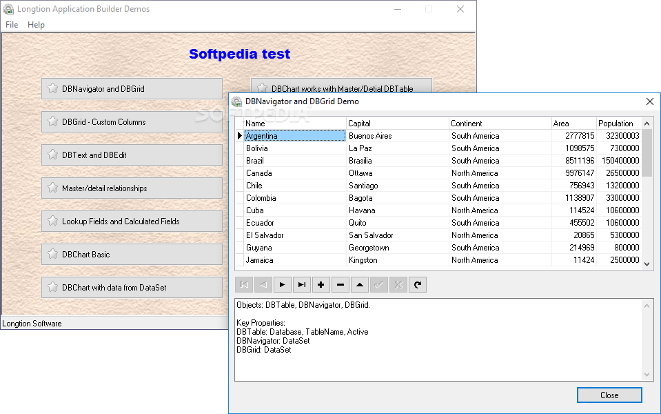Click the Edit Record triangle icon
Image resolution: width=661 pixels, height=414 pixels.
[360, 284]
